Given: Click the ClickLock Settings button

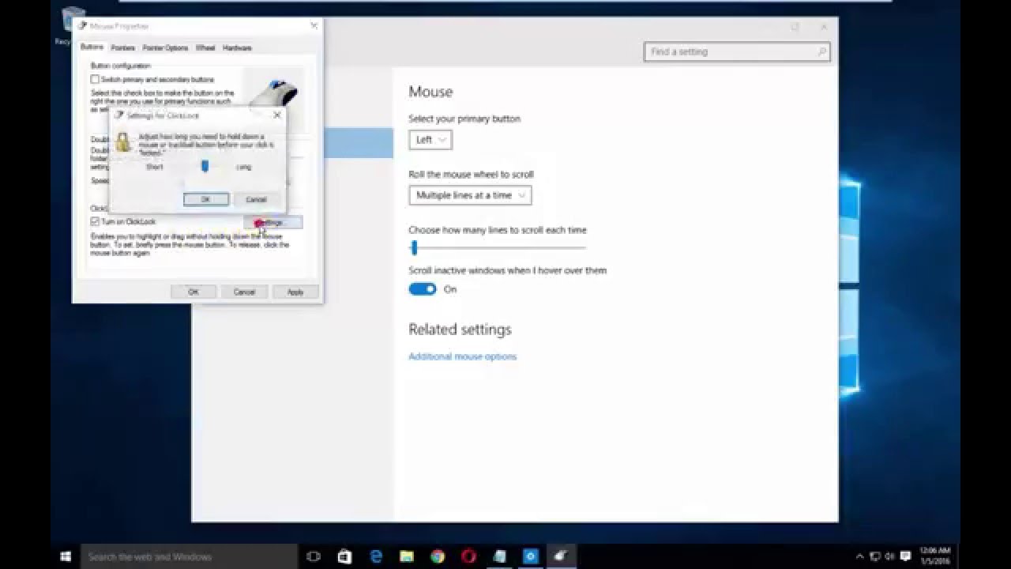Looking at the screenshot, I should click(x=272, y=223).
